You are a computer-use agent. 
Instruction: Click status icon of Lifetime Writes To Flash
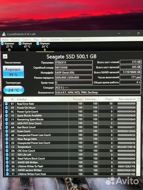(7, 166)
